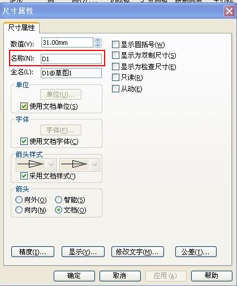Uncheck 使用文档字体 checkbox

tap(24, 141)
